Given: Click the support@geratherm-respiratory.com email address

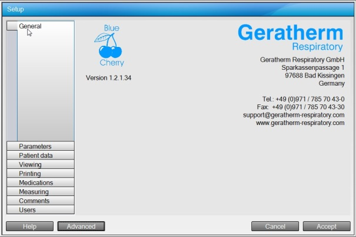Looking at the screenshot, I should 294,115.
